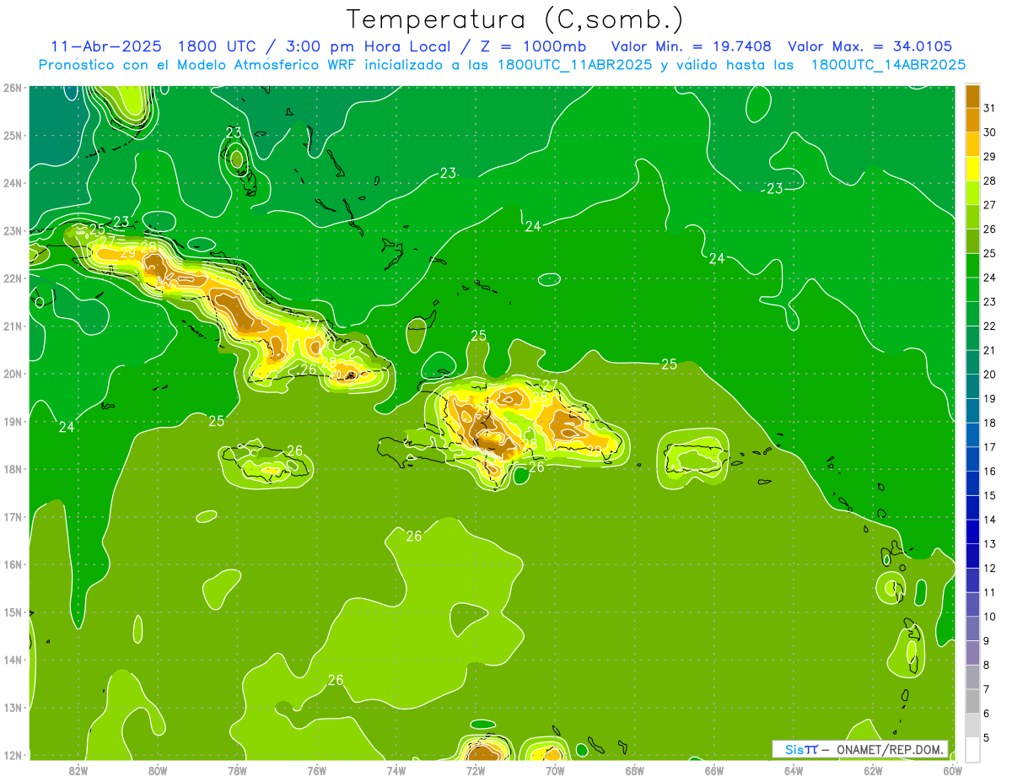Click the blue legend swatch between 15 and 16

click(972, 483)
